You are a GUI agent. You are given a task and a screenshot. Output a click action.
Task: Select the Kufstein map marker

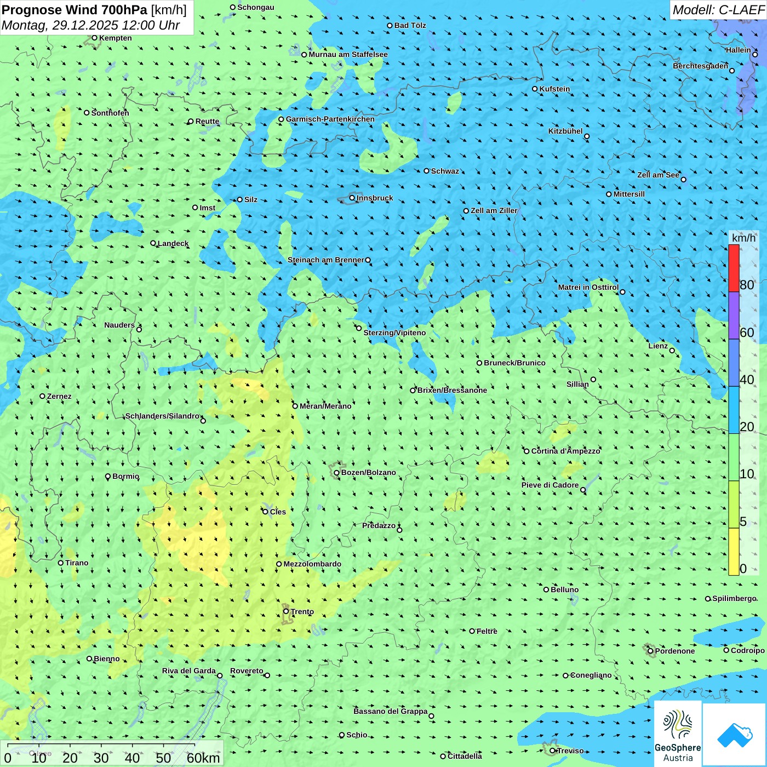535,89
